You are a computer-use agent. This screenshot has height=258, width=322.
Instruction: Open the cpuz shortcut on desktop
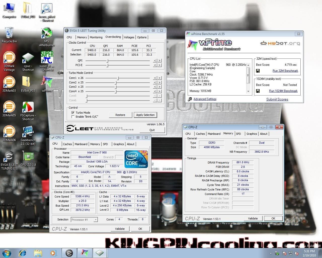(x=28, y=62)
